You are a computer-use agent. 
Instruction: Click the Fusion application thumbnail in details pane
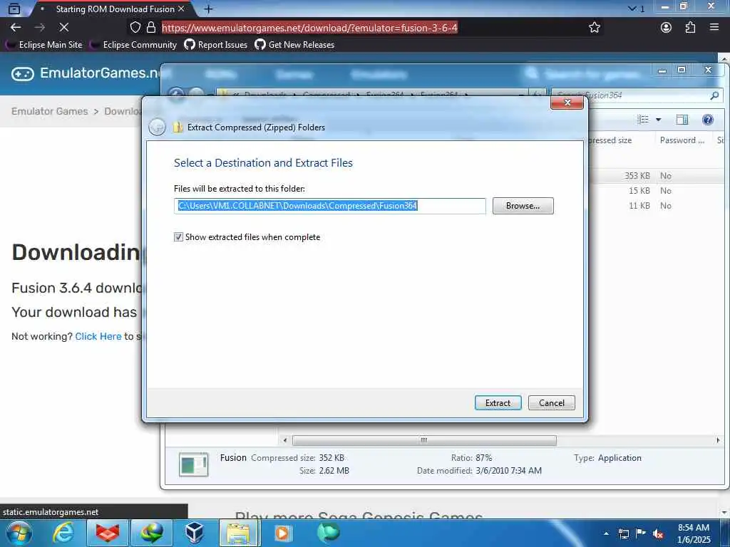click(193, 464)
